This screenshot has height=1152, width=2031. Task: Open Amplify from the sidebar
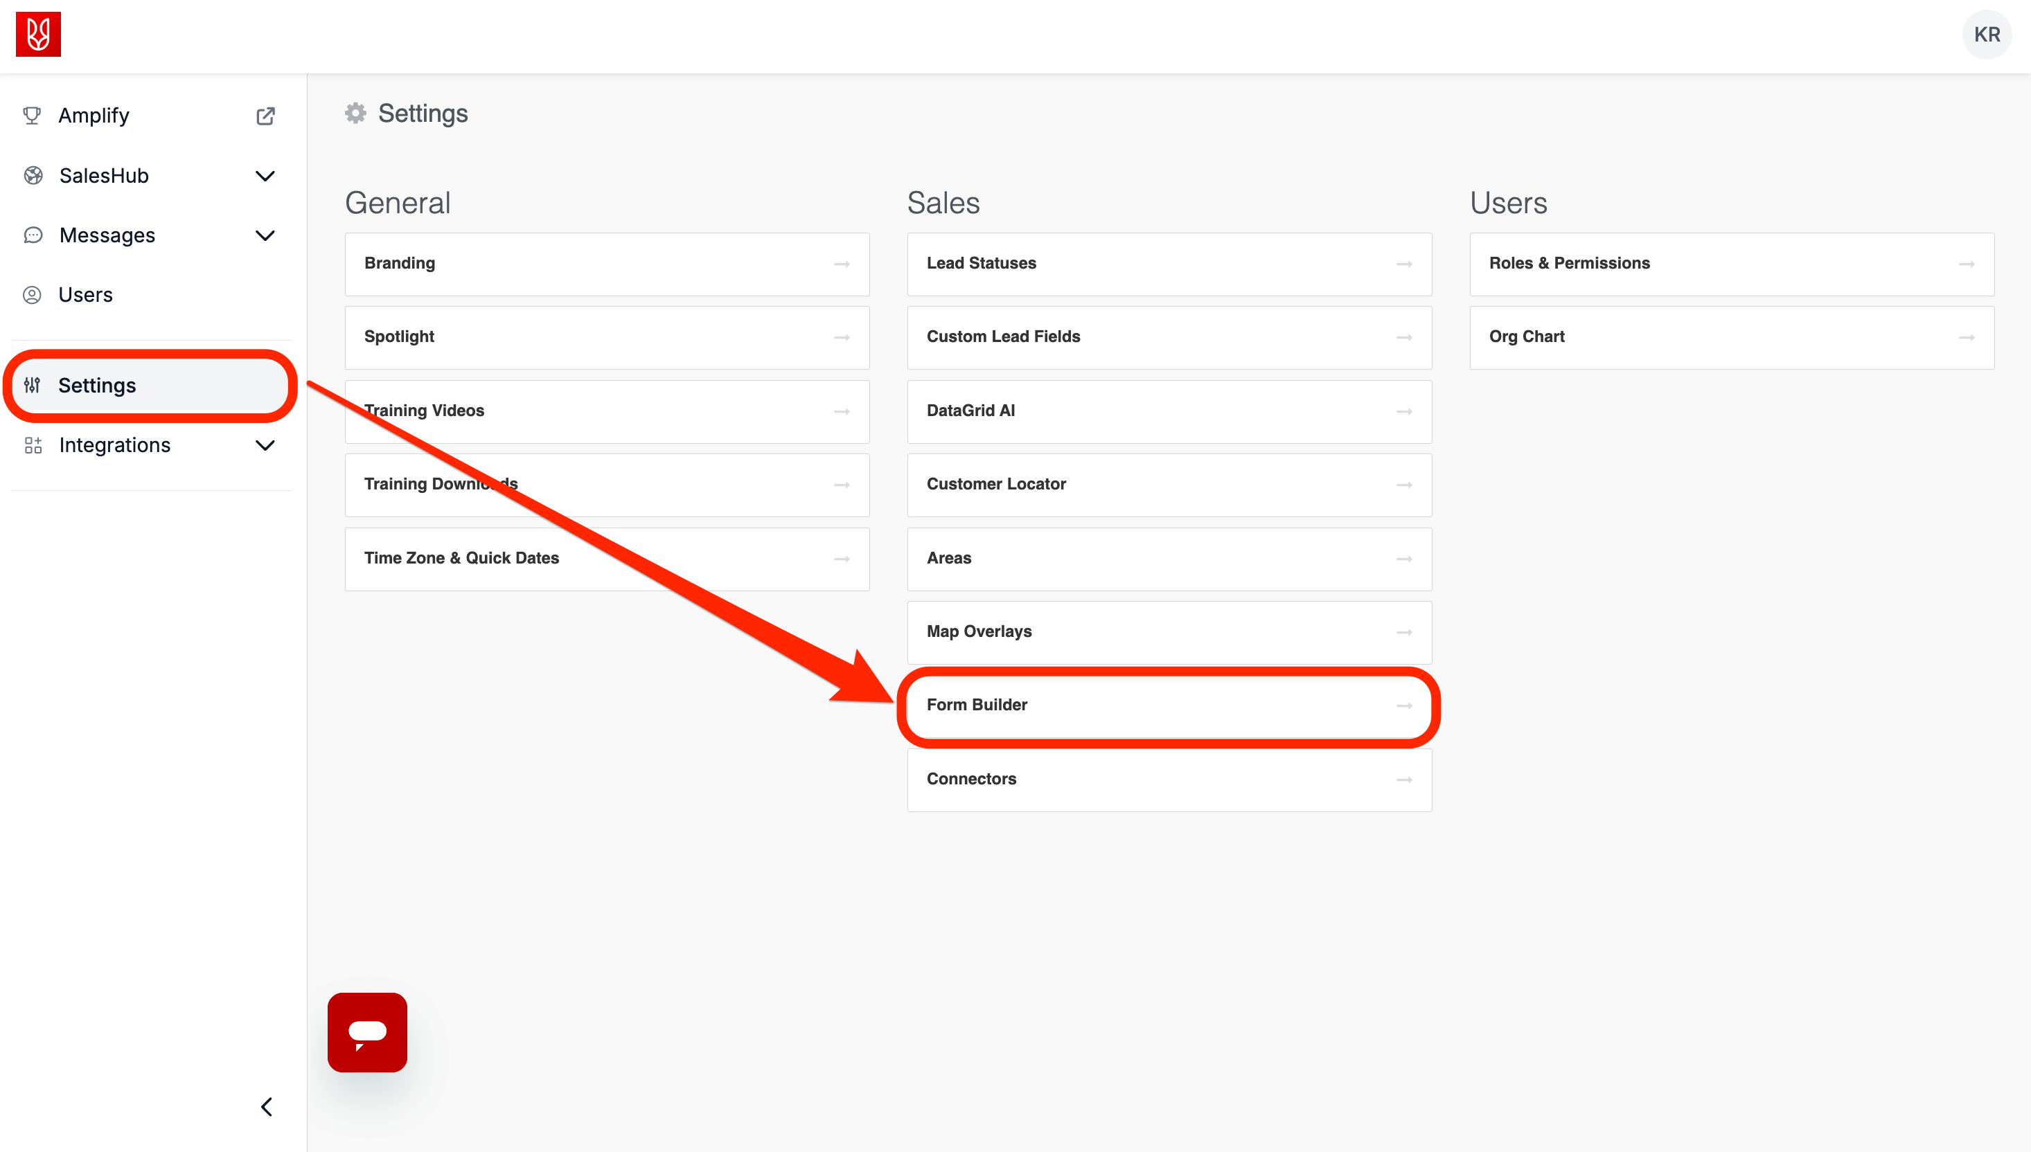(94, 116)
